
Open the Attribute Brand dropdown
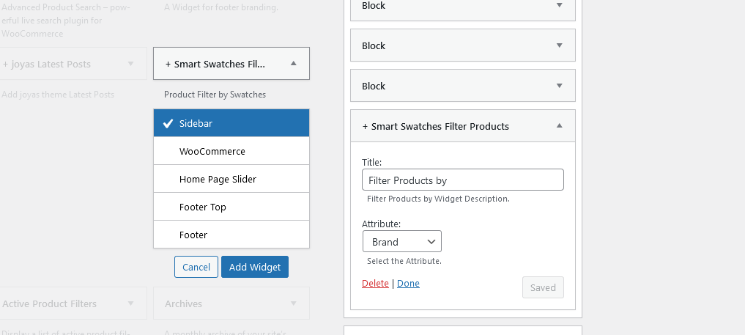click(401, 242)
